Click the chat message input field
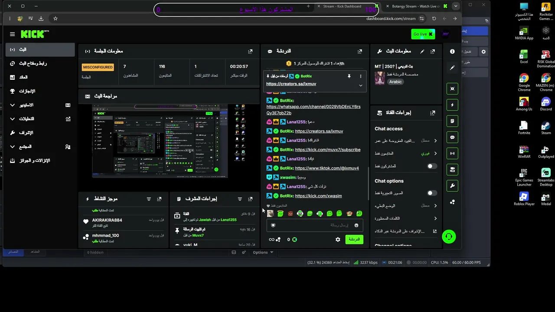 314,225
